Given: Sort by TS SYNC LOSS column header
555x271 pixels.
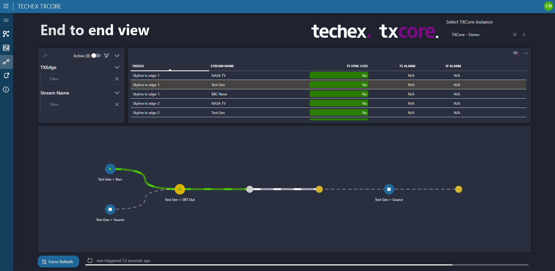Looking at the screenshot, I should click(357, 66).
